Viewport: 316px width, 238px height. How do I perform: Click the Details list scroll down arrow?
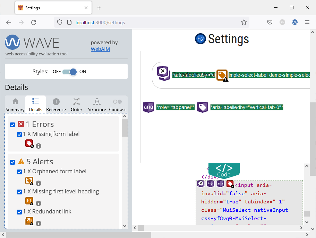[125, 226]
